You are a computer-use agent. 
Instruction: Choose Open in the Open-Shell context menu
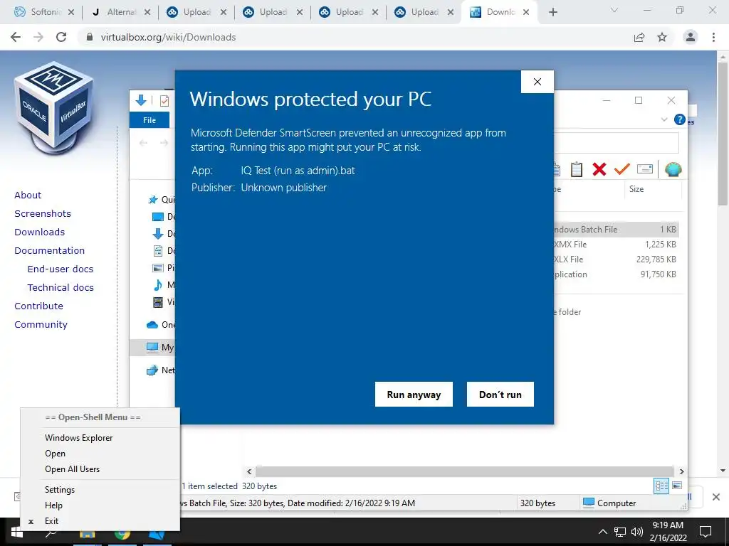click(55, 454)
